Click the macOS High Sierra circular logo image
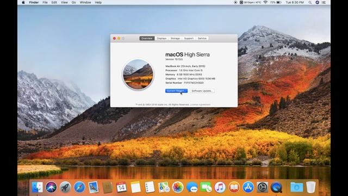This screenshot has height=196, width=348. (138, 75)
